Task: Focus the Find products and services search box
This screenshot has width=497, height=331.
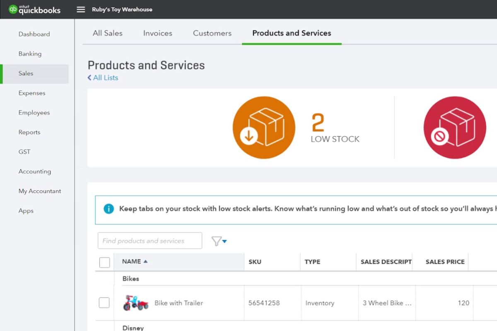Action: point(150,241)
